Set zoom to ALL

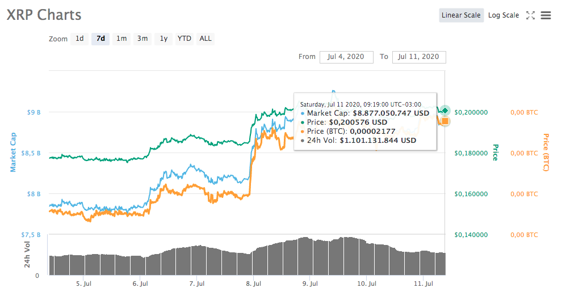pyautogui.click(x=206, y=39)
